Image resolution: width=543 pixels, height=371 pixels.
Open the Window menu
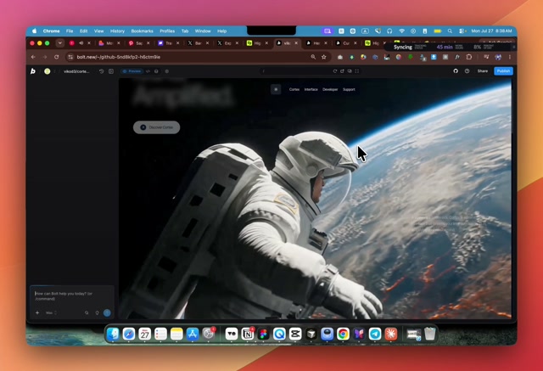pos(203,31)
